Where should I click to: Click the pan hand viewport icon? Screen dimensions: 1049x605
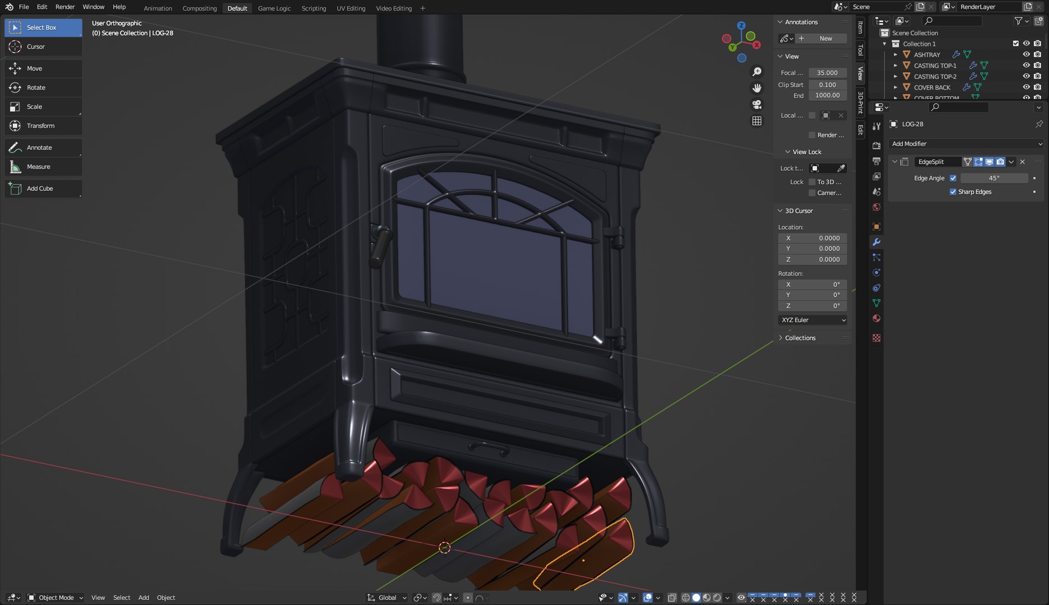click(757, 88)
